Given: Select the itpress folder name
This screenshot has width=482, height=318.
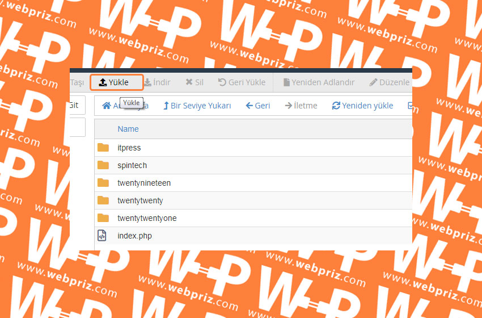Looking at the screenshot, I should point(129,148).
